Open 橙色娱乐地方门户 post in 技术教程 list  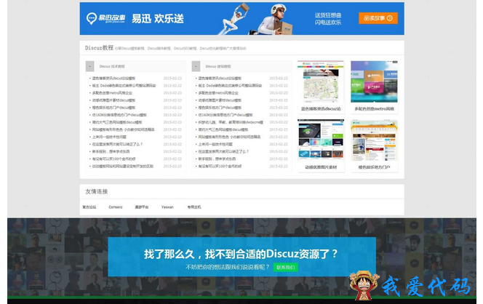(113, 108)
